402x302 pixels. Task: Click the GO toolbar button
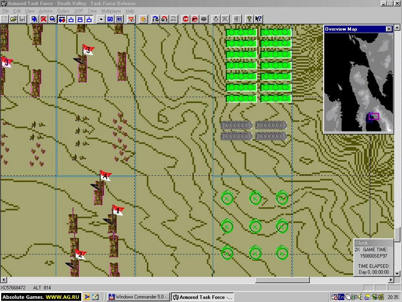click(110, 19)
